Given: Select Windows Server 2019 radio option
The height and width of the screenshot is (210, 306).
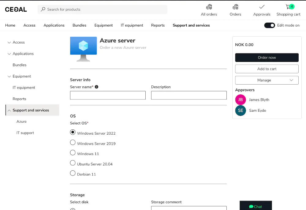Looking at the screenshot, I should coord(73,143).
